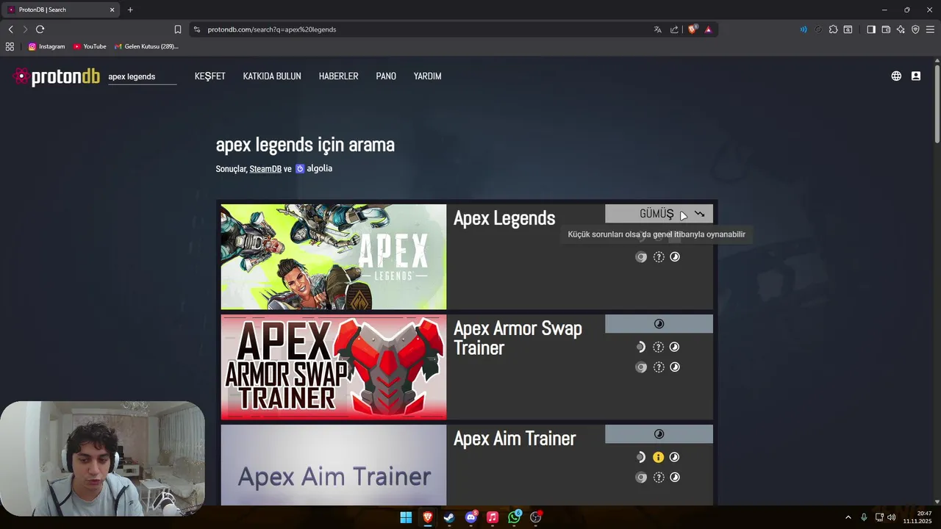The image size is (941, 529).
Task: Click question mark icon in Apex Legends card
Action: tap(659, 257)
